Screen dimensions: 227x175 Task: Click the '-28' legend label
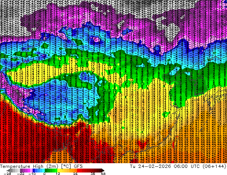pyautogui.click(x=7, y=174)
